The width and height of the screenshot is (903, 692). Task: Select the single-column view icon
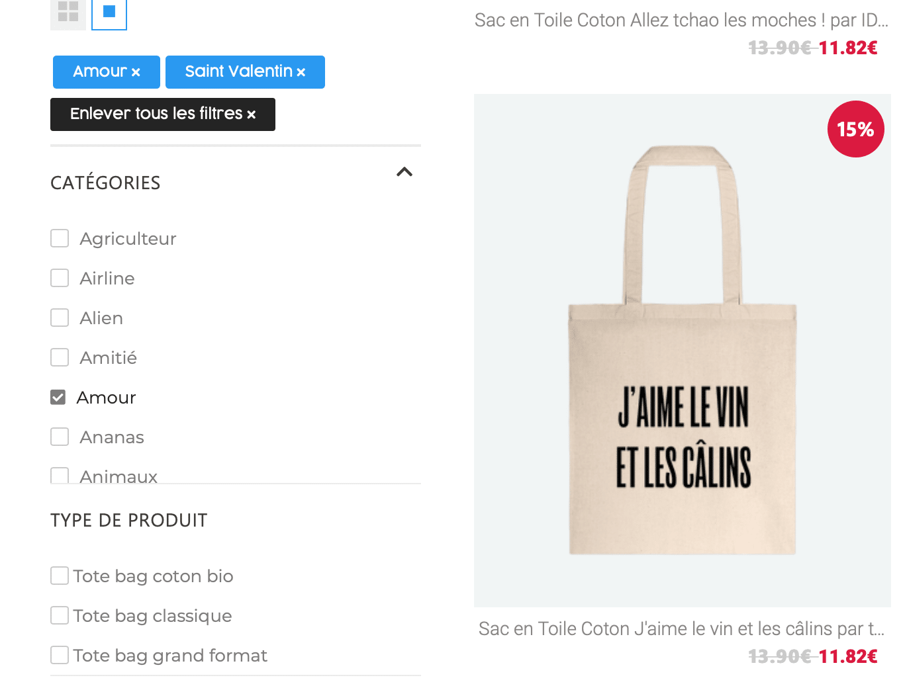[109, 12]
